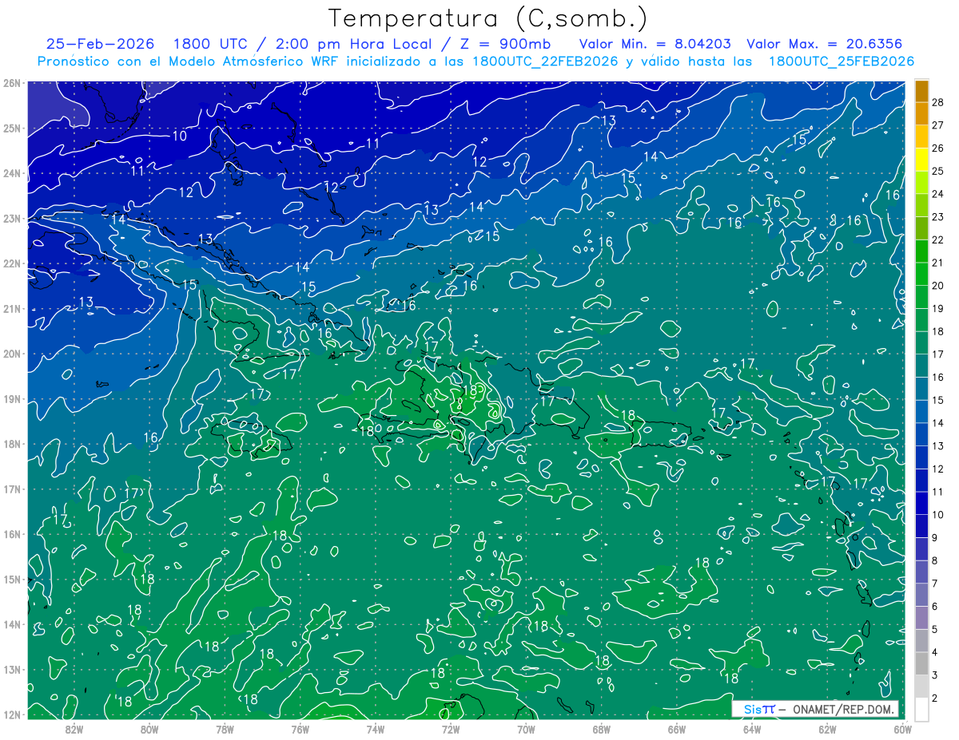Click the "25" color scale label

coord(938,171)
